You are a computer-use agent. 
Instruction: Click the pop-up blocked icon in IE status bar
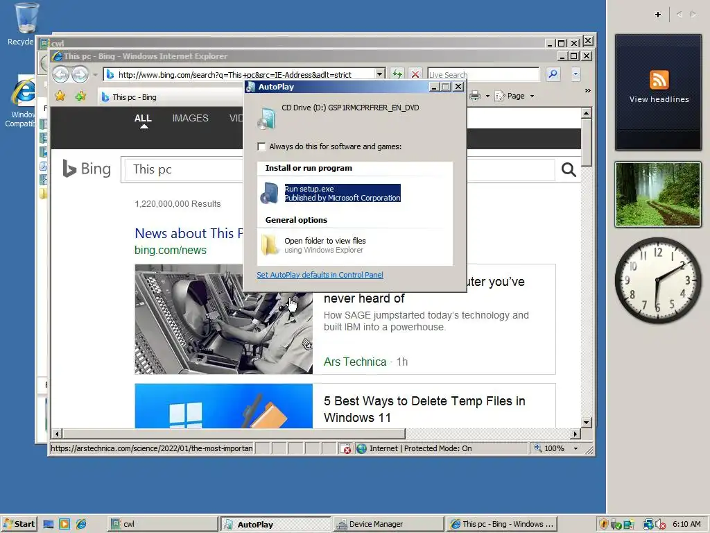pos(345,448)
